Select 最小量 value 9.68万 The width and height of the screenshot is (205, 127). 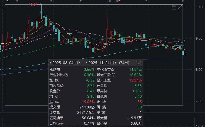136,123
